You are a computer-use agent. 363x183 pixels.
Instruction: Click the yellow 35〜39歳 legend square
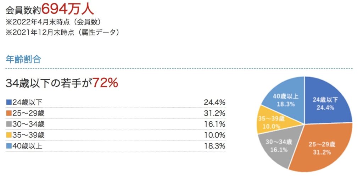click(9, 135)
